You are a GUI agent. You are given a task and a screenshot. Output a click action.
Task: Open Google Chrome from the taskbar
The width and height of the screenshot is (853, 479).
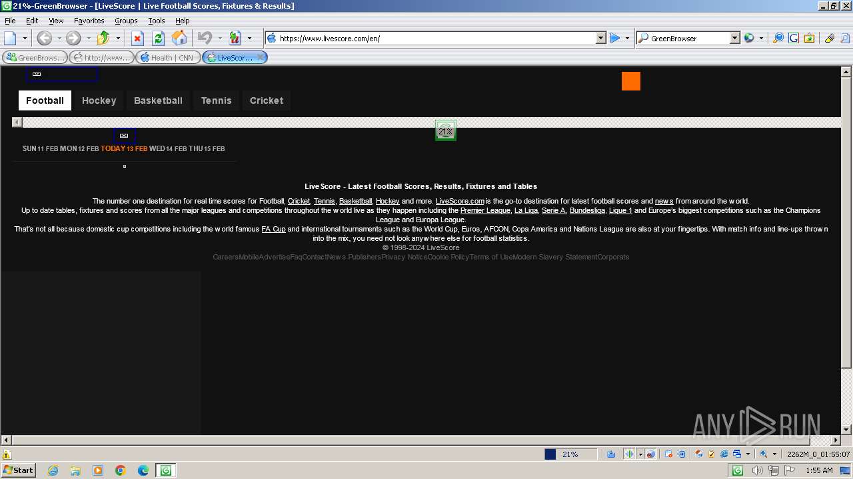121,470
